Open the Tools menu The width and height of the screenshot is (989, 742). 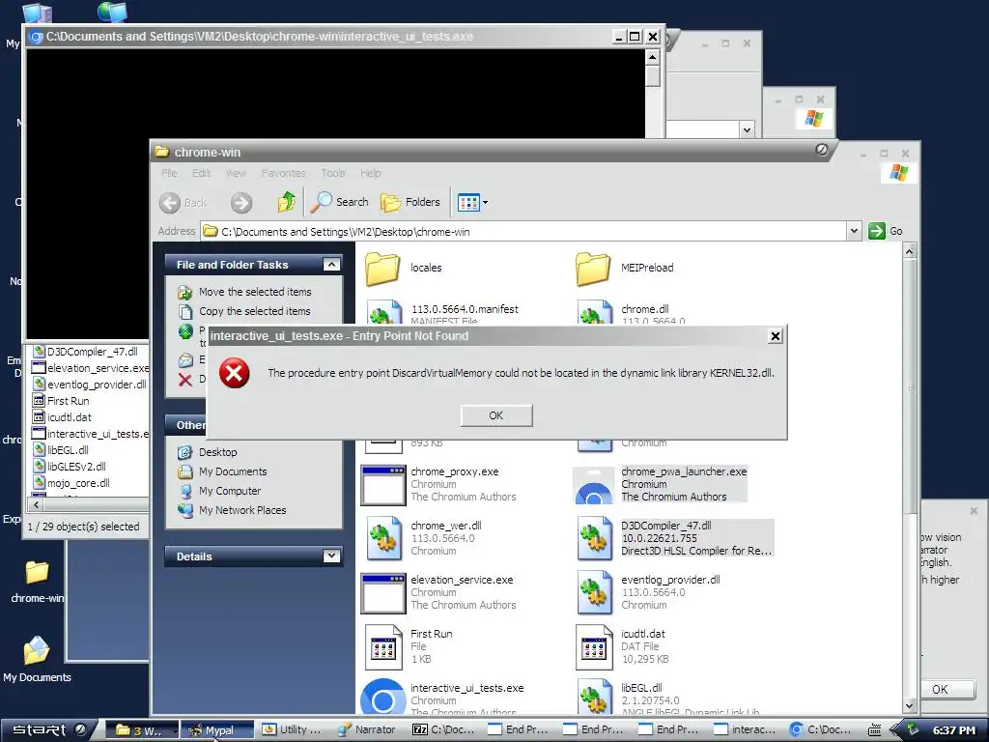pos(333,173)
